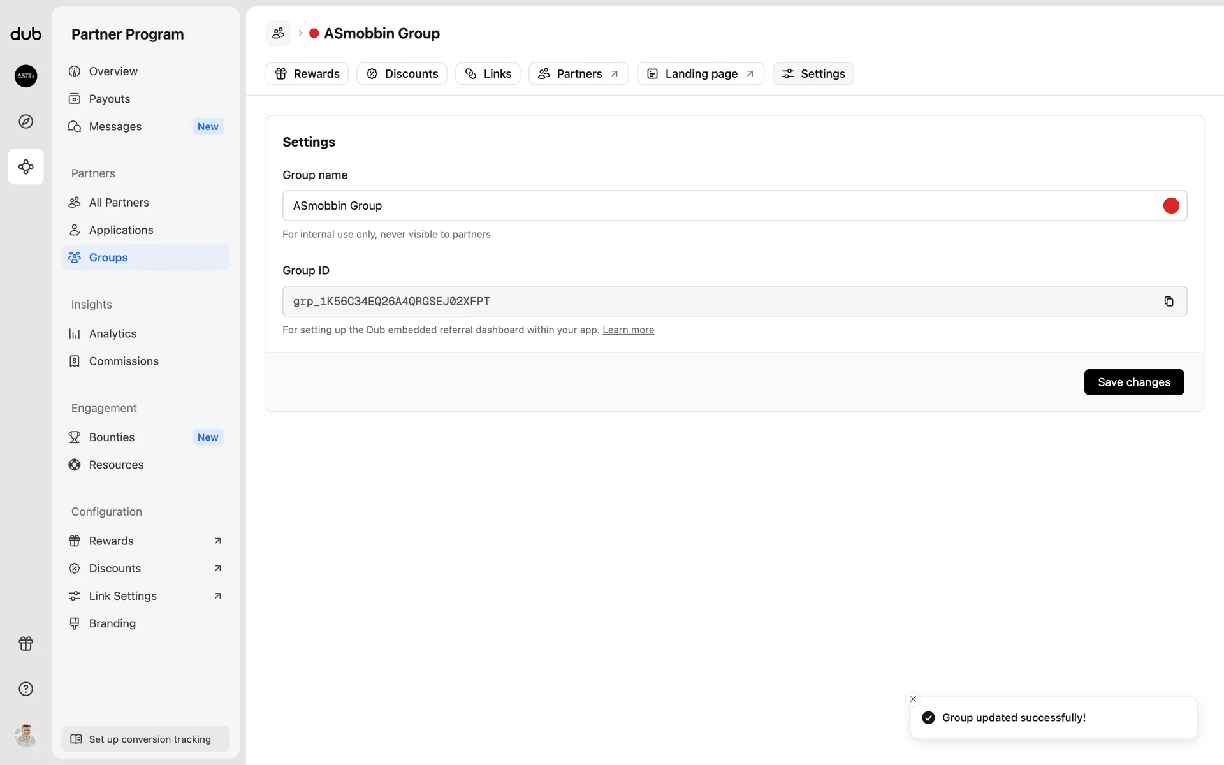Screen dimensions: 1224x765
Task: Dismiss the Group updated successfully toast
Action: tap(913, 699)
